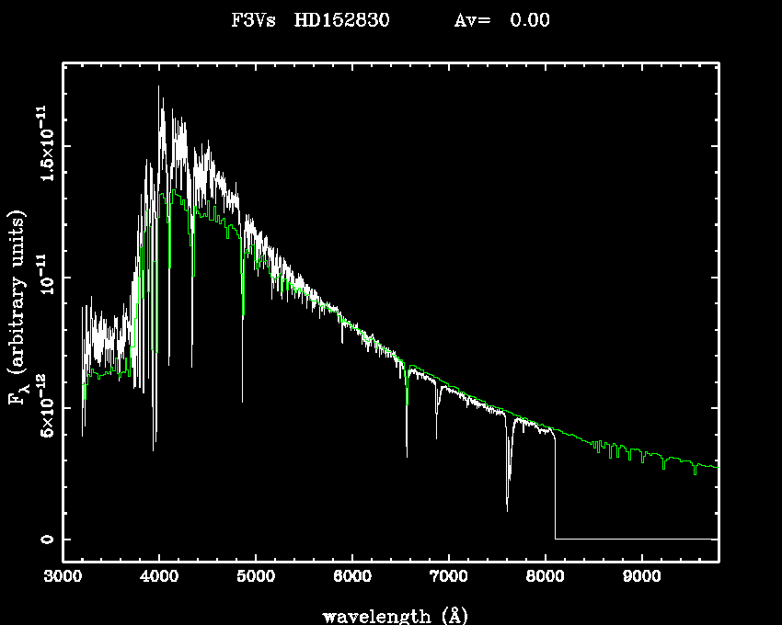Viewport: 782px width, 625px height.
Task: Click the Fλ (arbitrary units) y-axis label
Action: 18,308
